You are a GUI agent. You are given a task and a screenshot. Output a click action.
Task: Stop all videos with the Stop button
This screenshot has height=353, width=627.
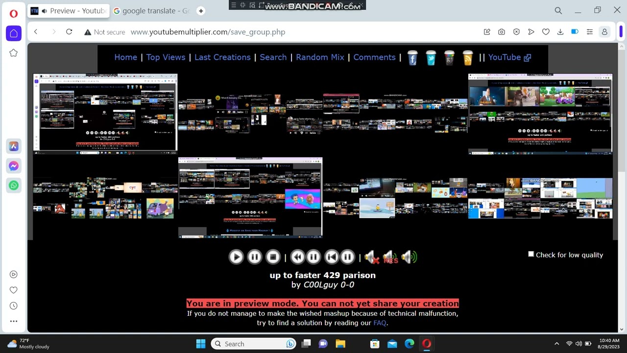[x=273, y=257]
